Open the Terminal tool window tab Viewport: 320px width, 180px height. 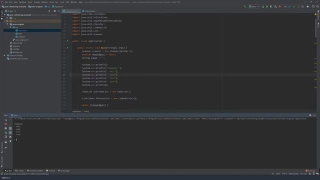click(50, 171)
